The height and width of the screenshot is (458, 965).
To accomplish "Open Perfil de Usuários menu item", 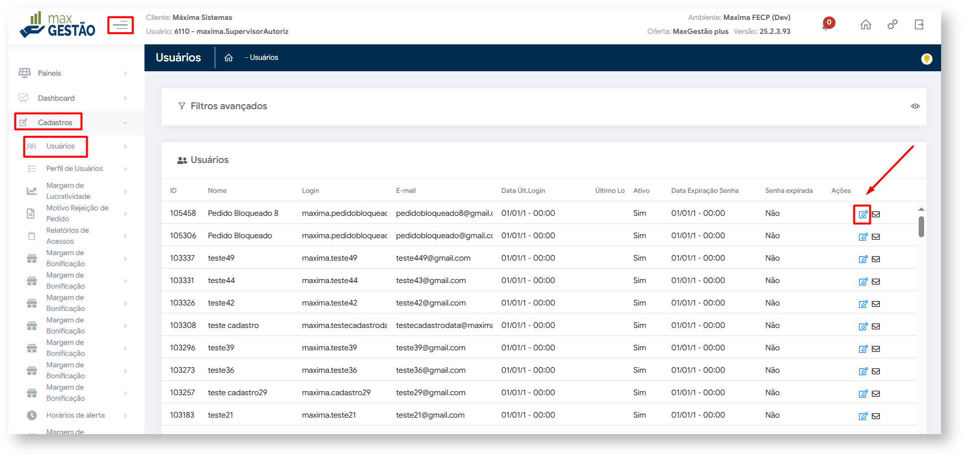I will point(74,168).
